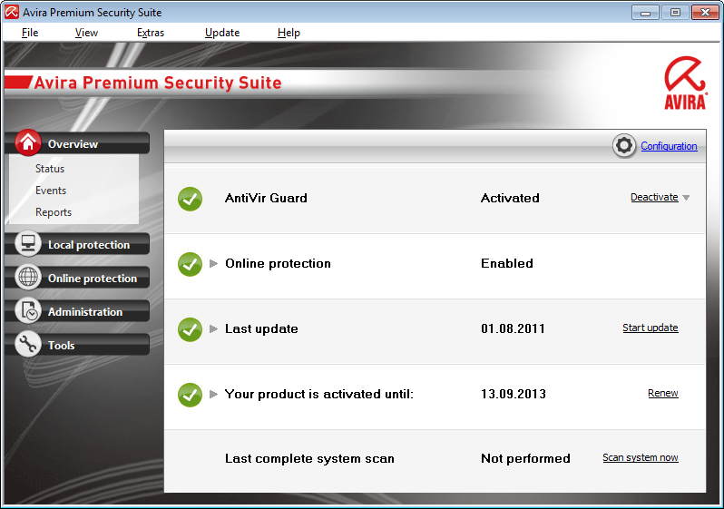Click the Start update link

pos(650,328)
